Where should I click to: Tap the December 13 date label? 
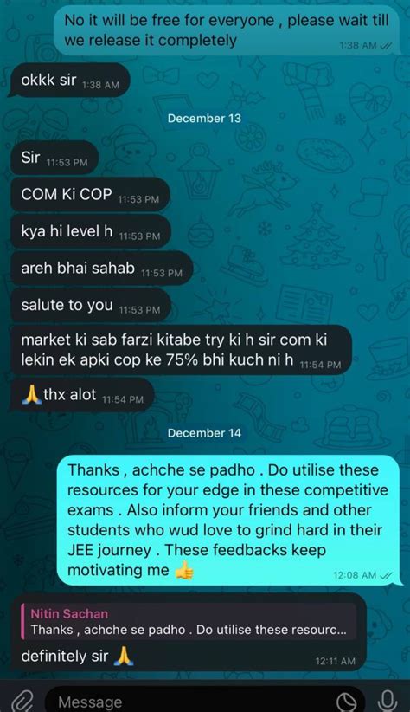point(204,119)
